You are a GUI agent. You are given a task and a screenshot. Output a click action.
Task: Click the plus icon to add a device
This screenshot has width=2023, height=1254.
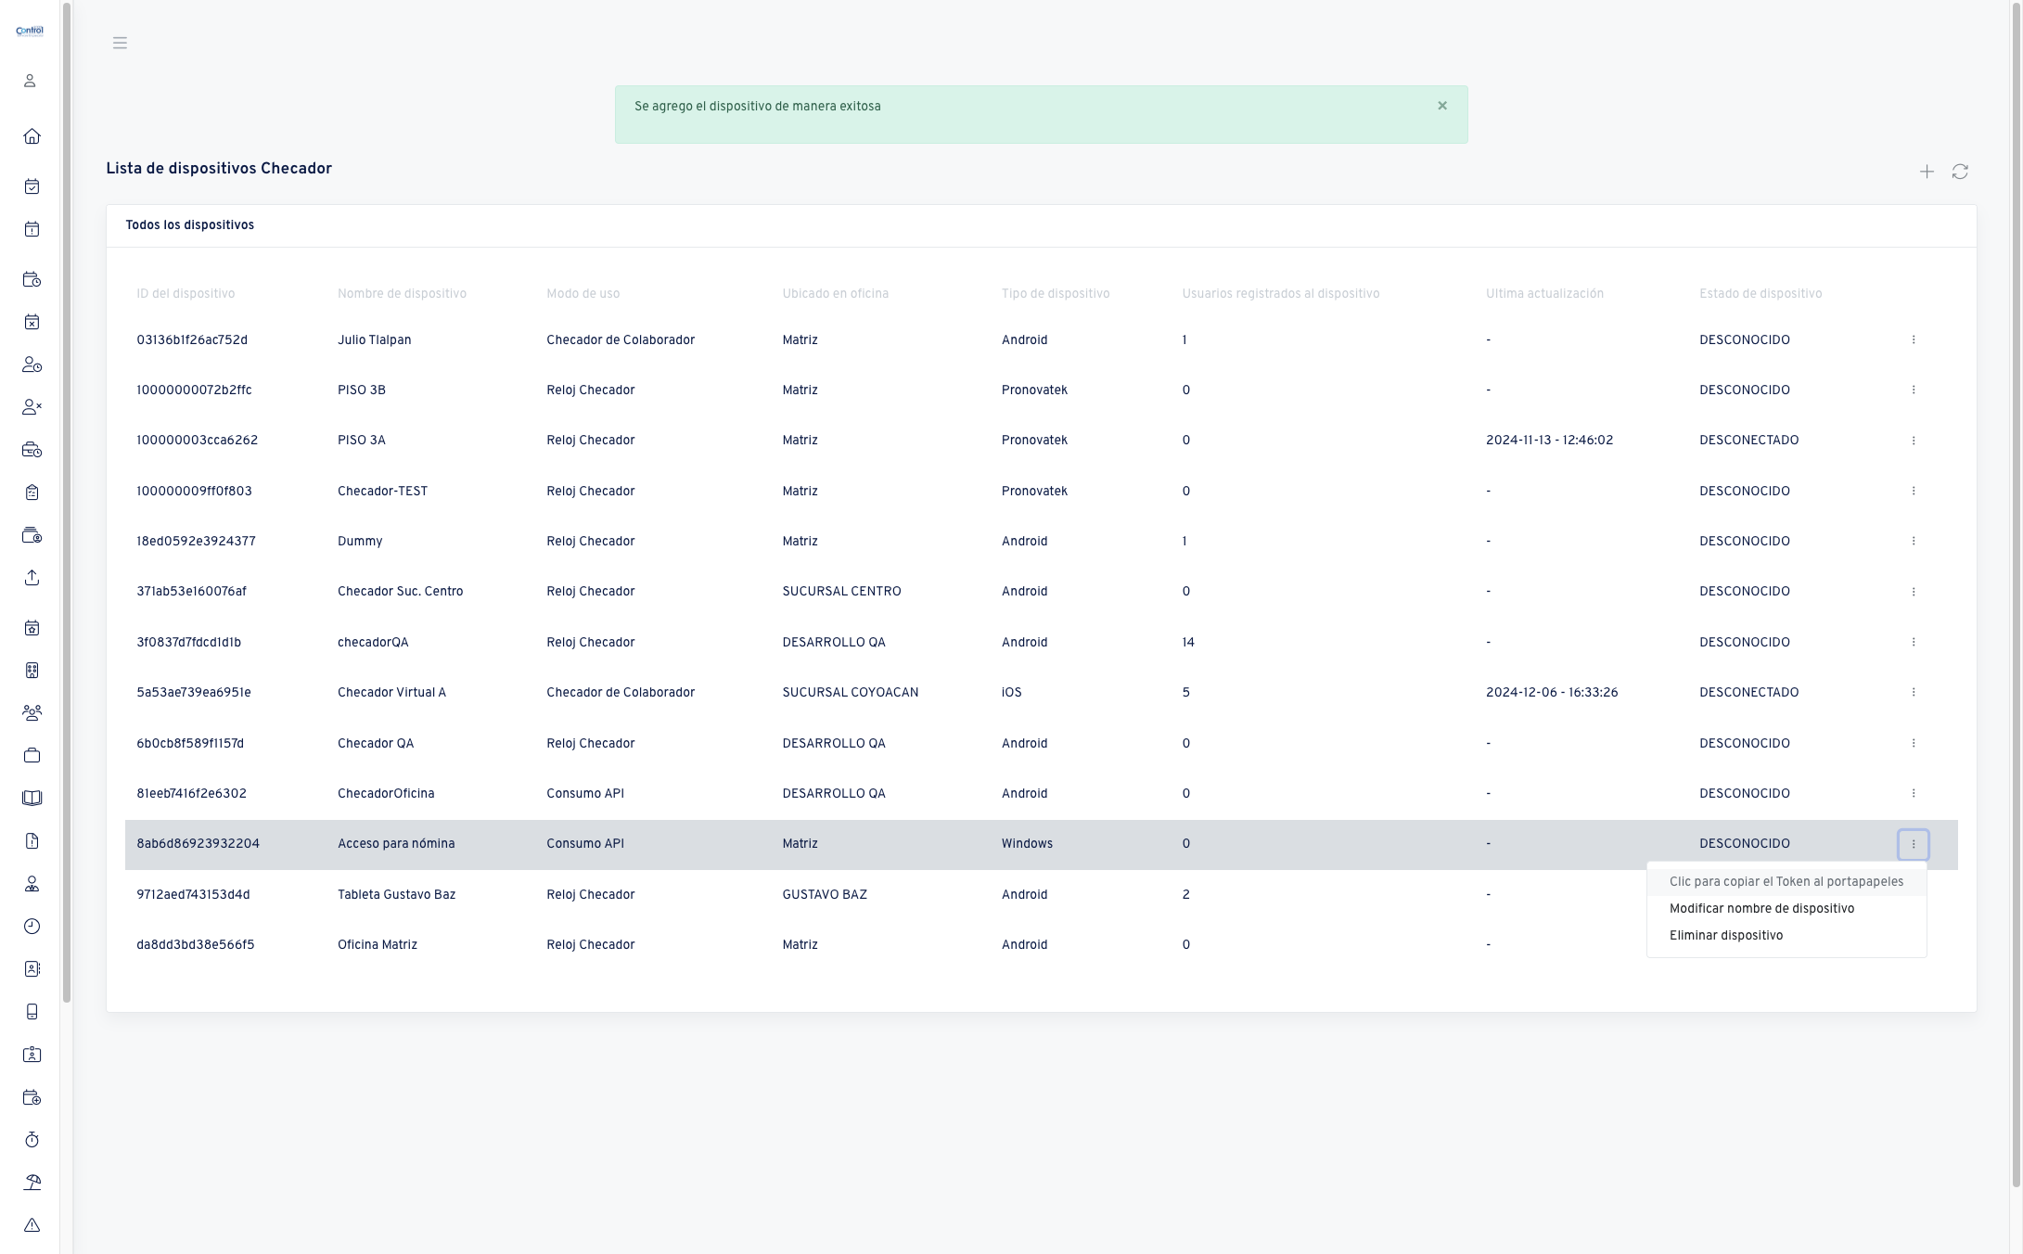tap(1927, 172)
